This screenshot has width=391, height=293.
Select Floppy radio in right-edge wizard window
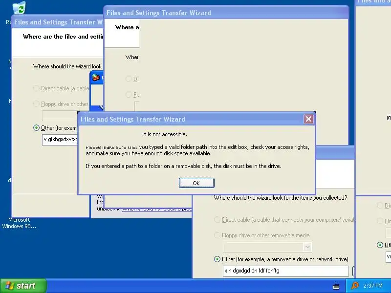pos(380,221)
